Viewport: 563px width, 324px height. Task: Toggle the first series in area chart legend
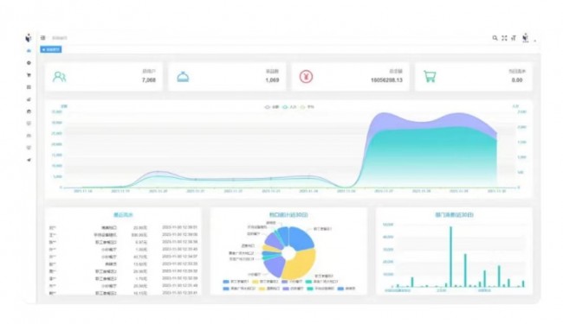272,106
